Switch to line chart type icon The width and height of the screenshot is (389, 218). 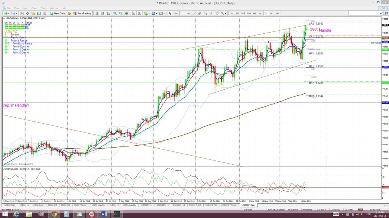click(x=108, y=13)
